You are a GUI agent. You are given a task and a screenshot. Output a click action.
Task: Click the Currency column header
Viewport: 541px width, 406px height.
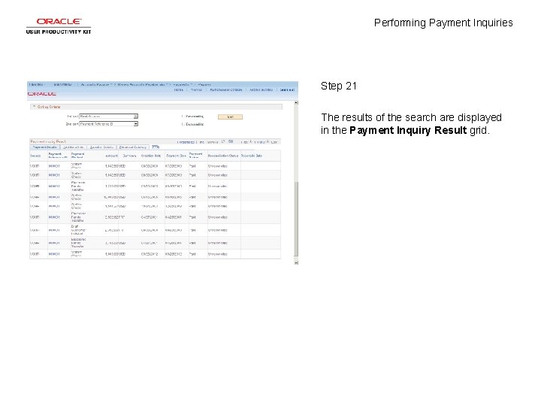point(129,156)
